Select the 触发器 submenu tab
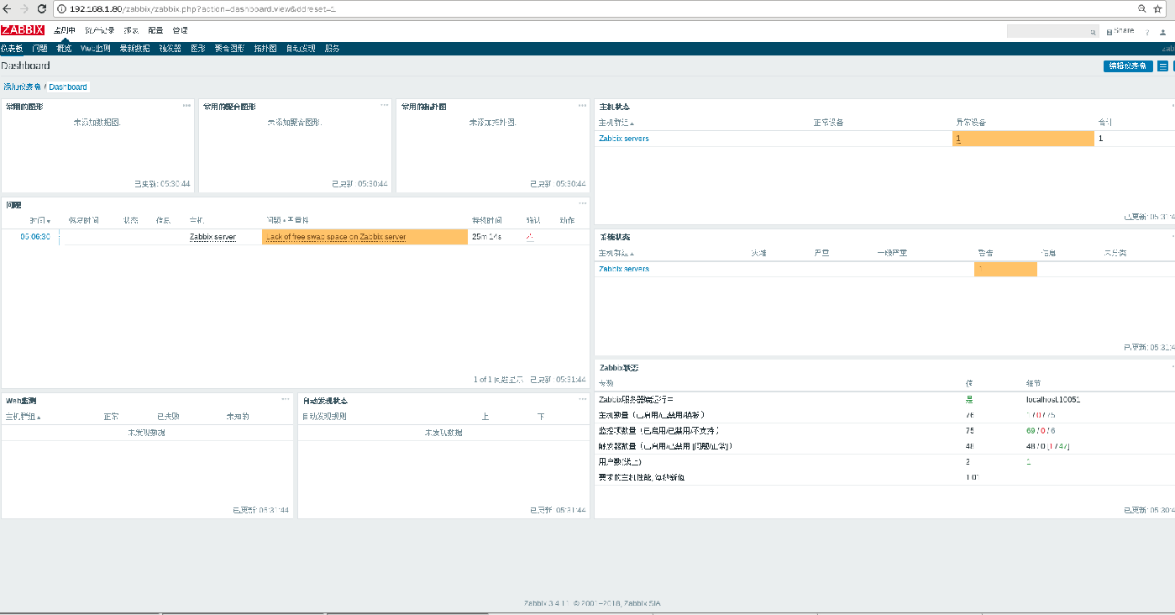Viewport: 1175px width, 615px height. tap(170, 49)
